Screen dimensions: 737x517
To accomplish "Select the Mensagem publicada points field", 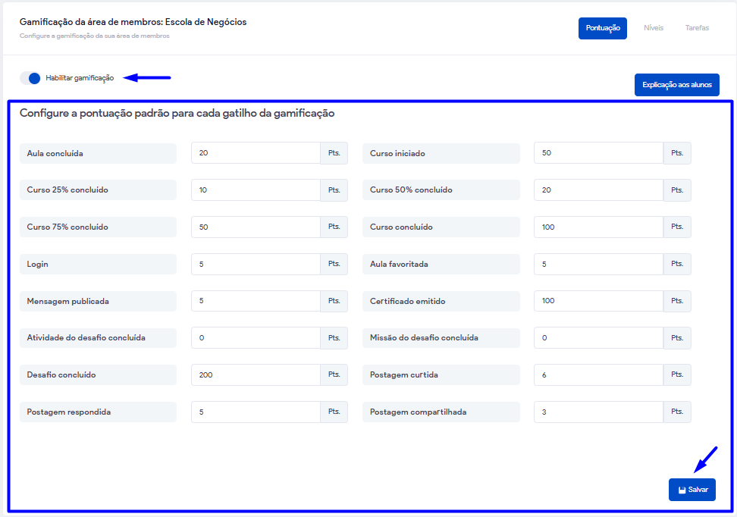I will click(x=256, y=301).
